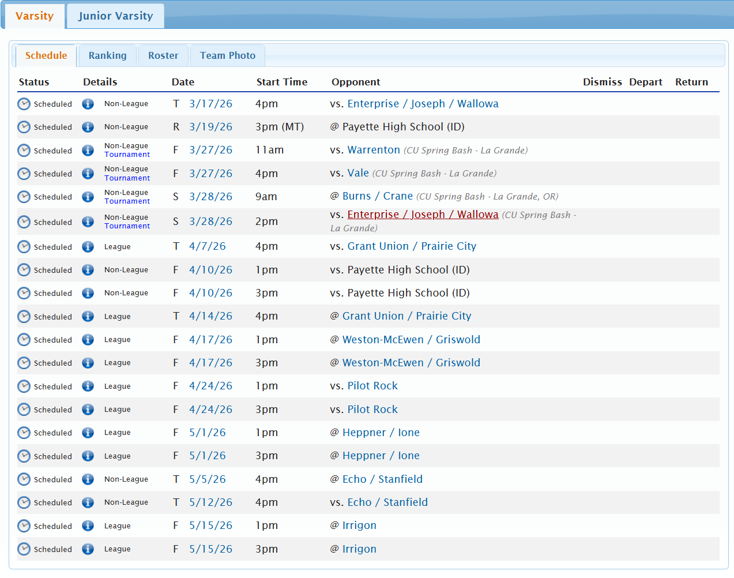Open info icon for Payette 3/19/26 game
734x578 pixels.
pyautogui.click(x=88, y=127)
